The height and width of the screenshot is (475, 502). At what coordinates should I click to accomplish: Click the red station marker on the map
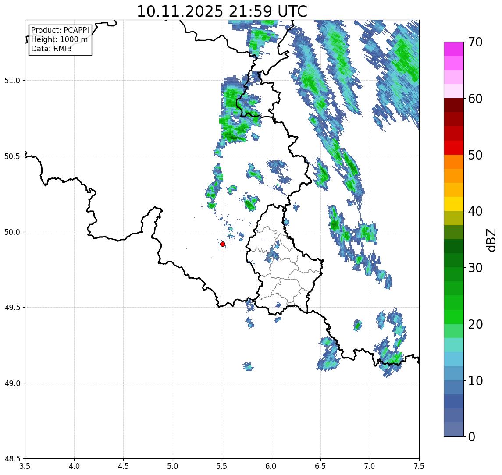[223, 244]
